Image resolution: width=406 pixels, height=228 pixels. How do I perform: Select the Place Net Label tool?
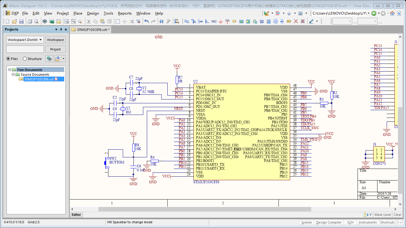click(x=214, y=21)
